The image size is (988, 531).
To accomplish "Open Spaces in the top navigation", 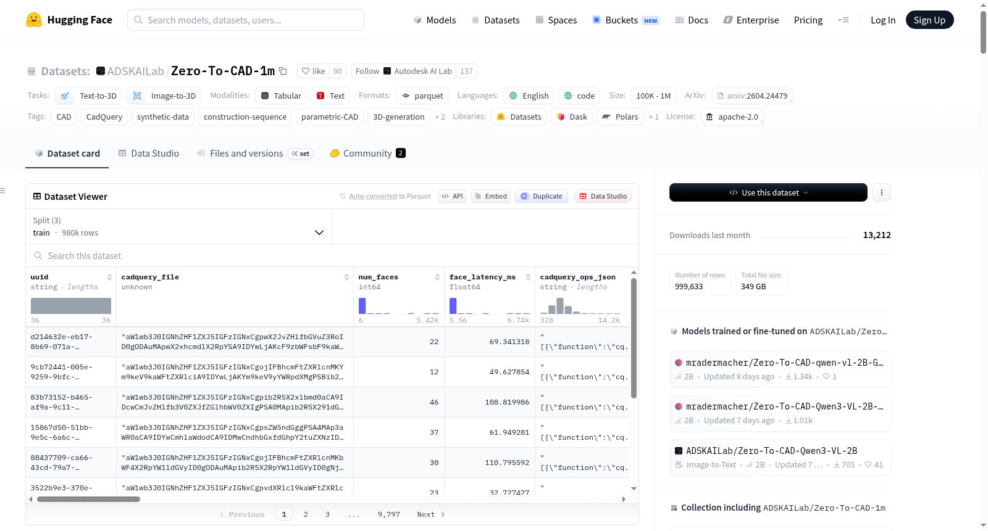I will 556,20.
